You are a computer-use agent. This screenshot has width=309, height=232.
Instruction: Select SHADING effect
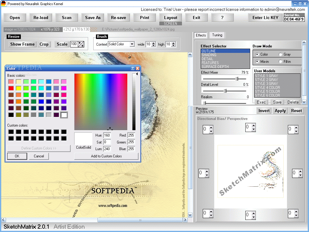pos(225,55)
